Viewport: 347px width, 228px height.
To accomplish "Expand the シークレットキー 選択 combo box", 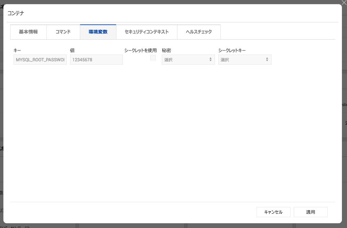I will coord(244,60).
